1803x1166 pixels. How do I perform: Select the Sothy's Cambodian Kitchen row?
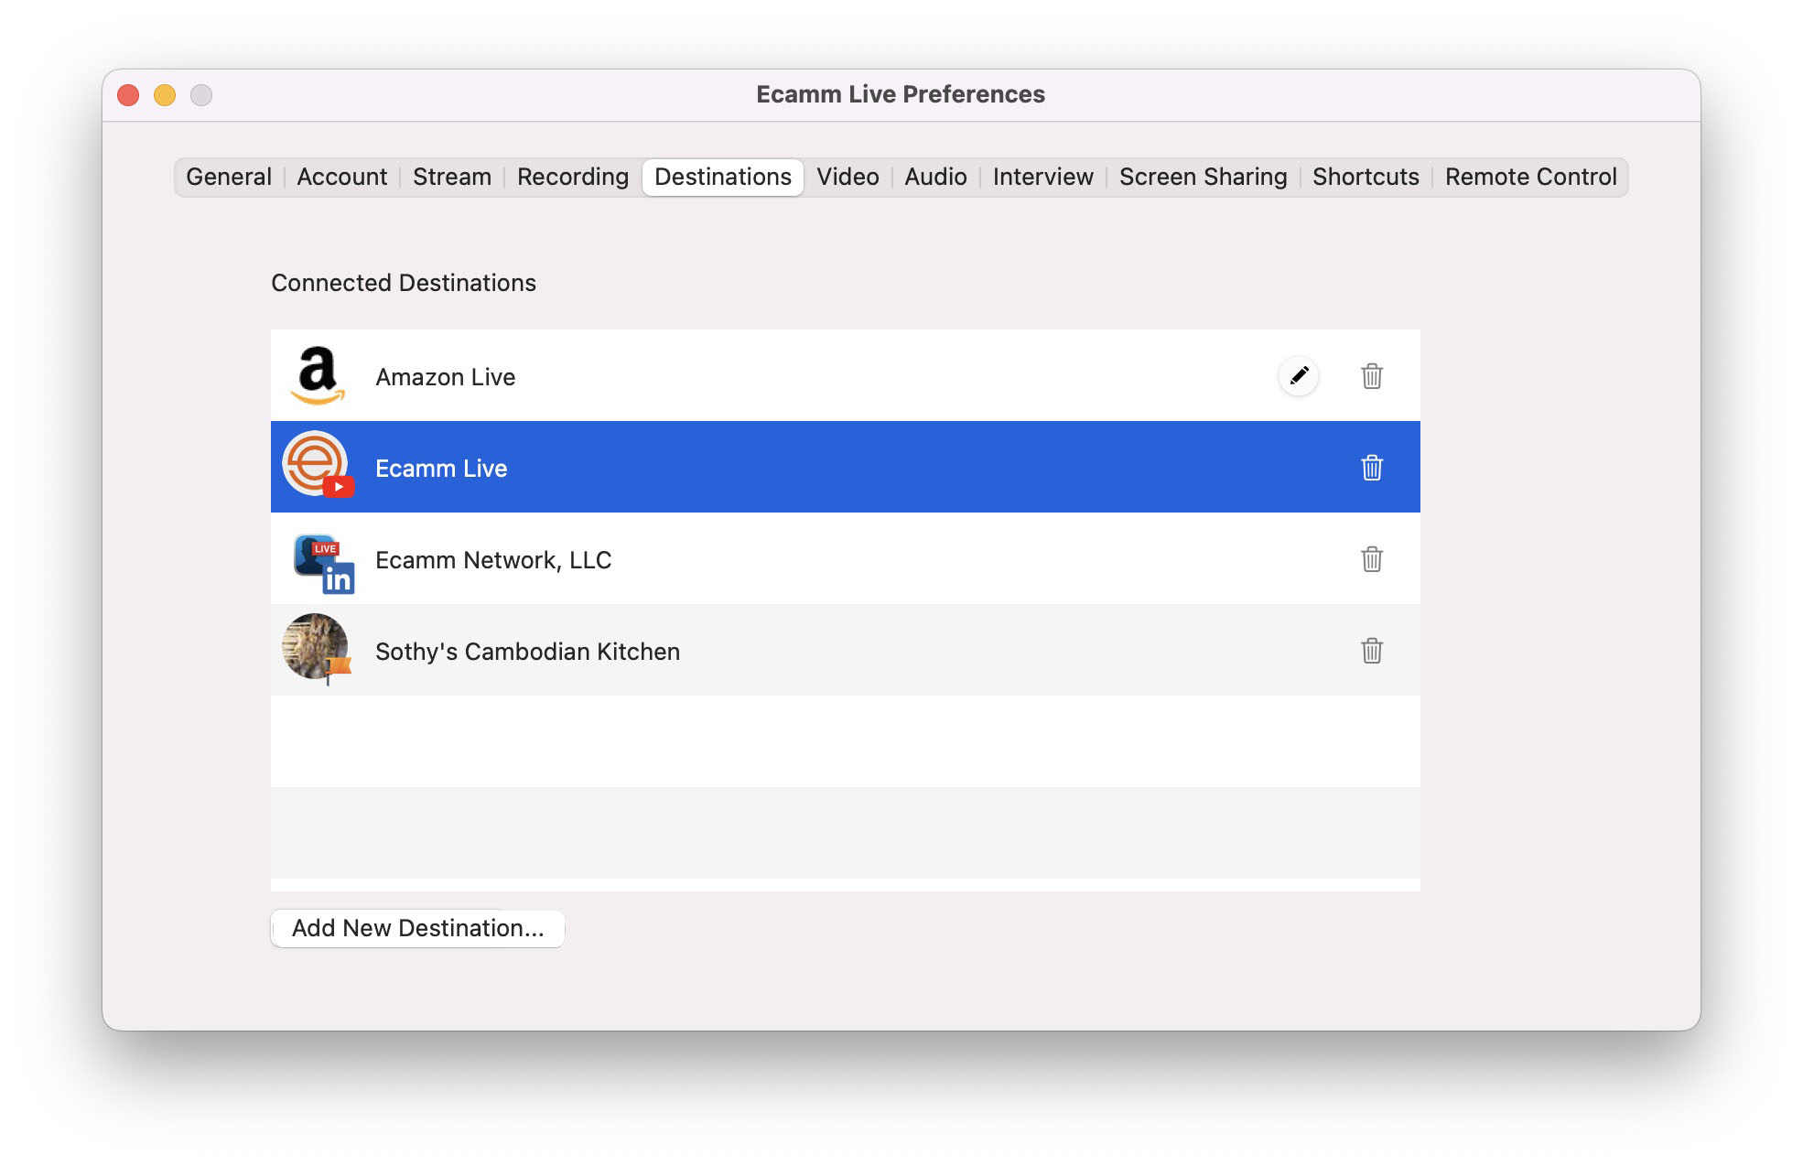(846, 650)
